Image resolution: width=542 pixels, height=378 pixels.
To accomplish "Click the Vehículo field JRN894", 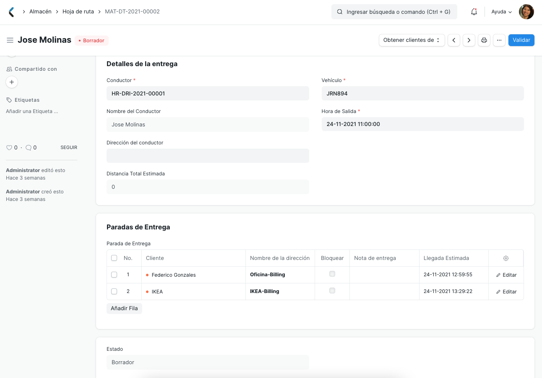I will [422, 93].
